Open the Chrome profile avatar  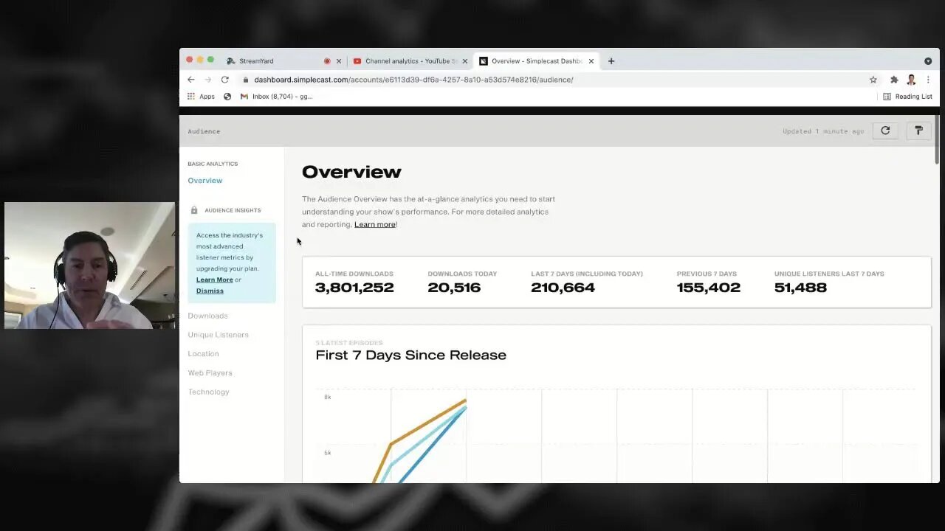[912, 80]
